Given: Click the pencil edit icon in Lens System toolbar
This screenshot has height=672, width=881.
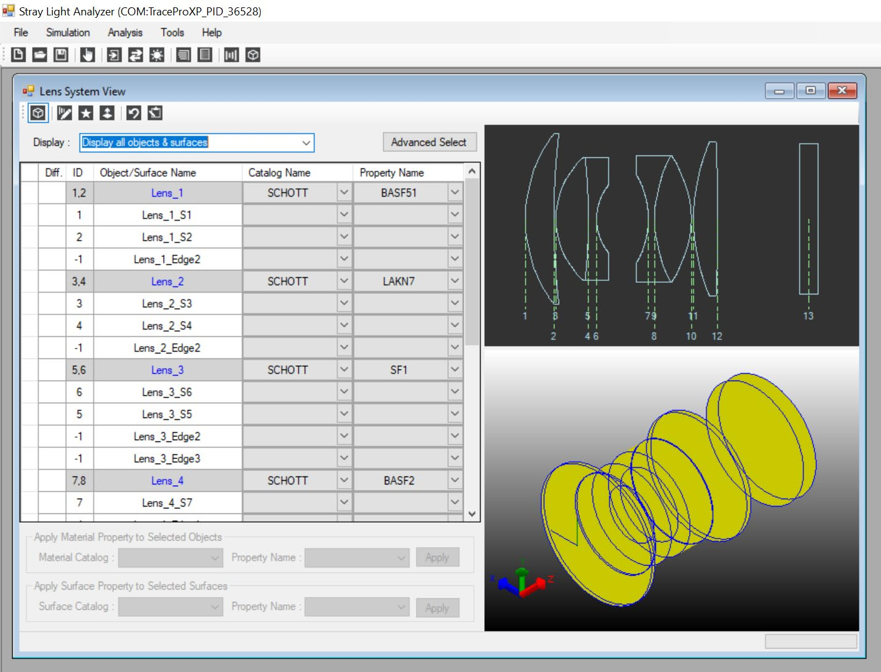Looking at the screenshot, I should coord(65,113).
